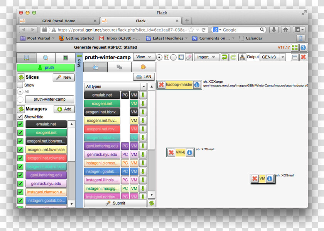
Task: Select radio button beside pruth-winter-camp slice
Action: point(20,100)
